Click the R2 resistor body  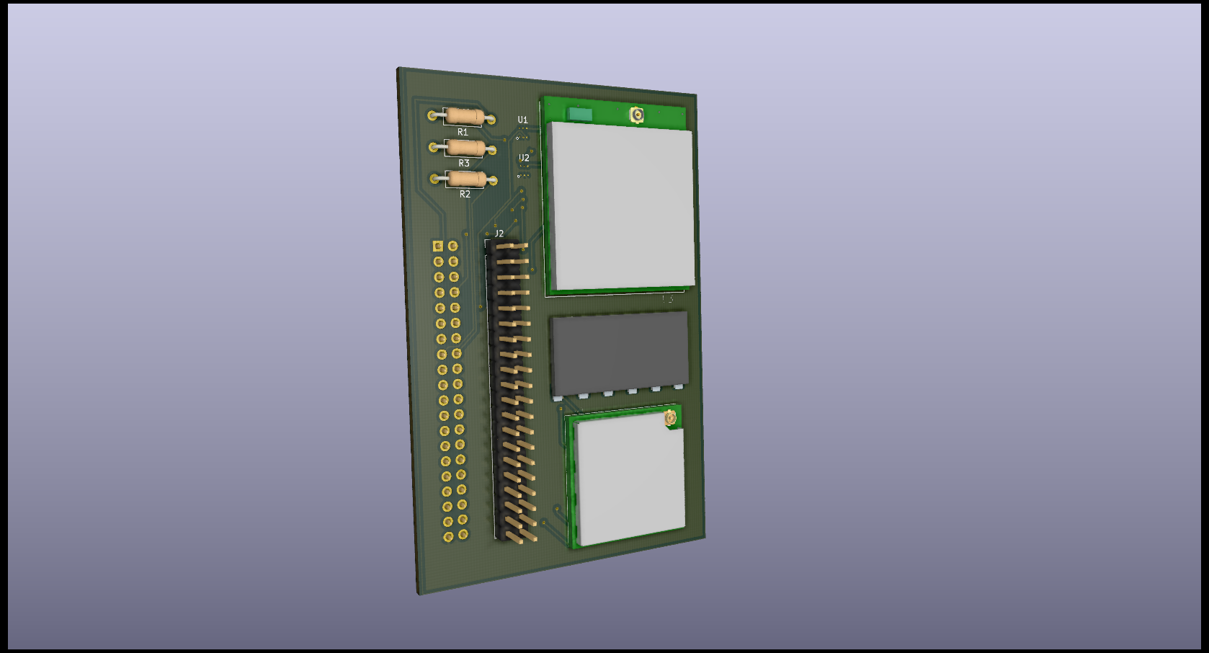[x=466, y=179]
